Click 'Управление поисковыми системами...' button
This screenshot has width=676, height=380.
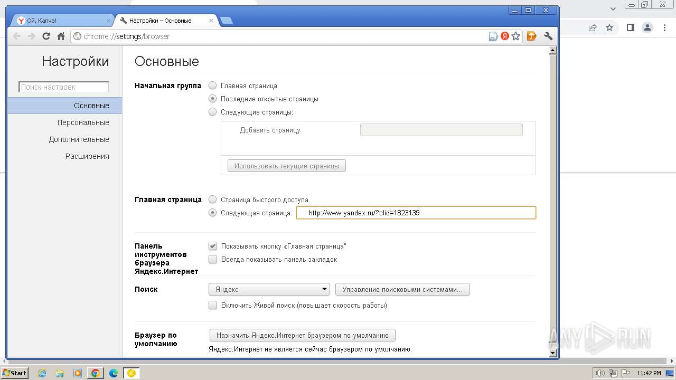pyautogui.click(x=402, y=289)
